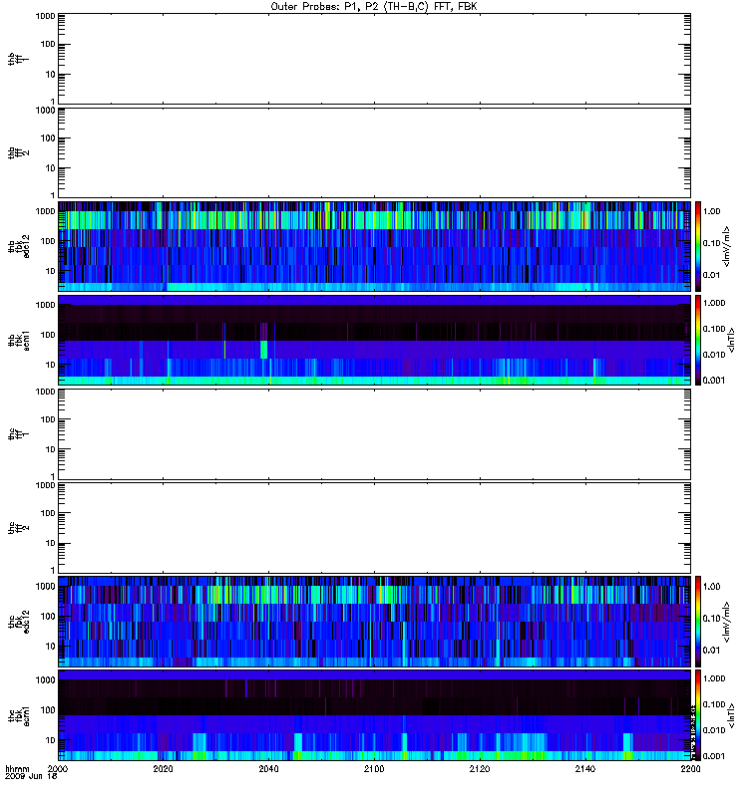Click the "thc fbk scm1" axis label

[x=18, y=715]
